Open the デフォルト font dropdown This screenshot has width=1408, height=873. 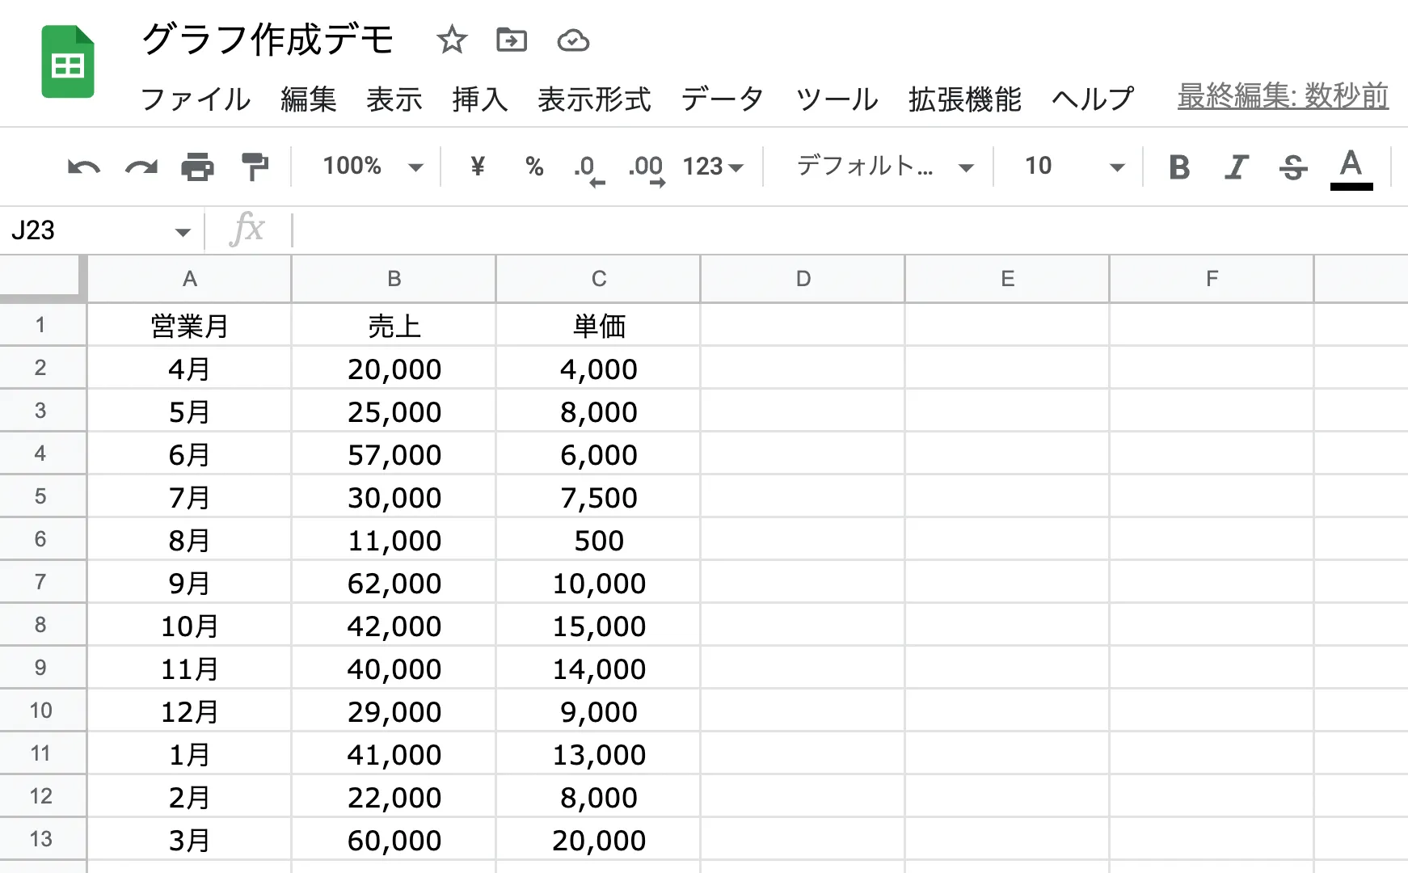885,167
